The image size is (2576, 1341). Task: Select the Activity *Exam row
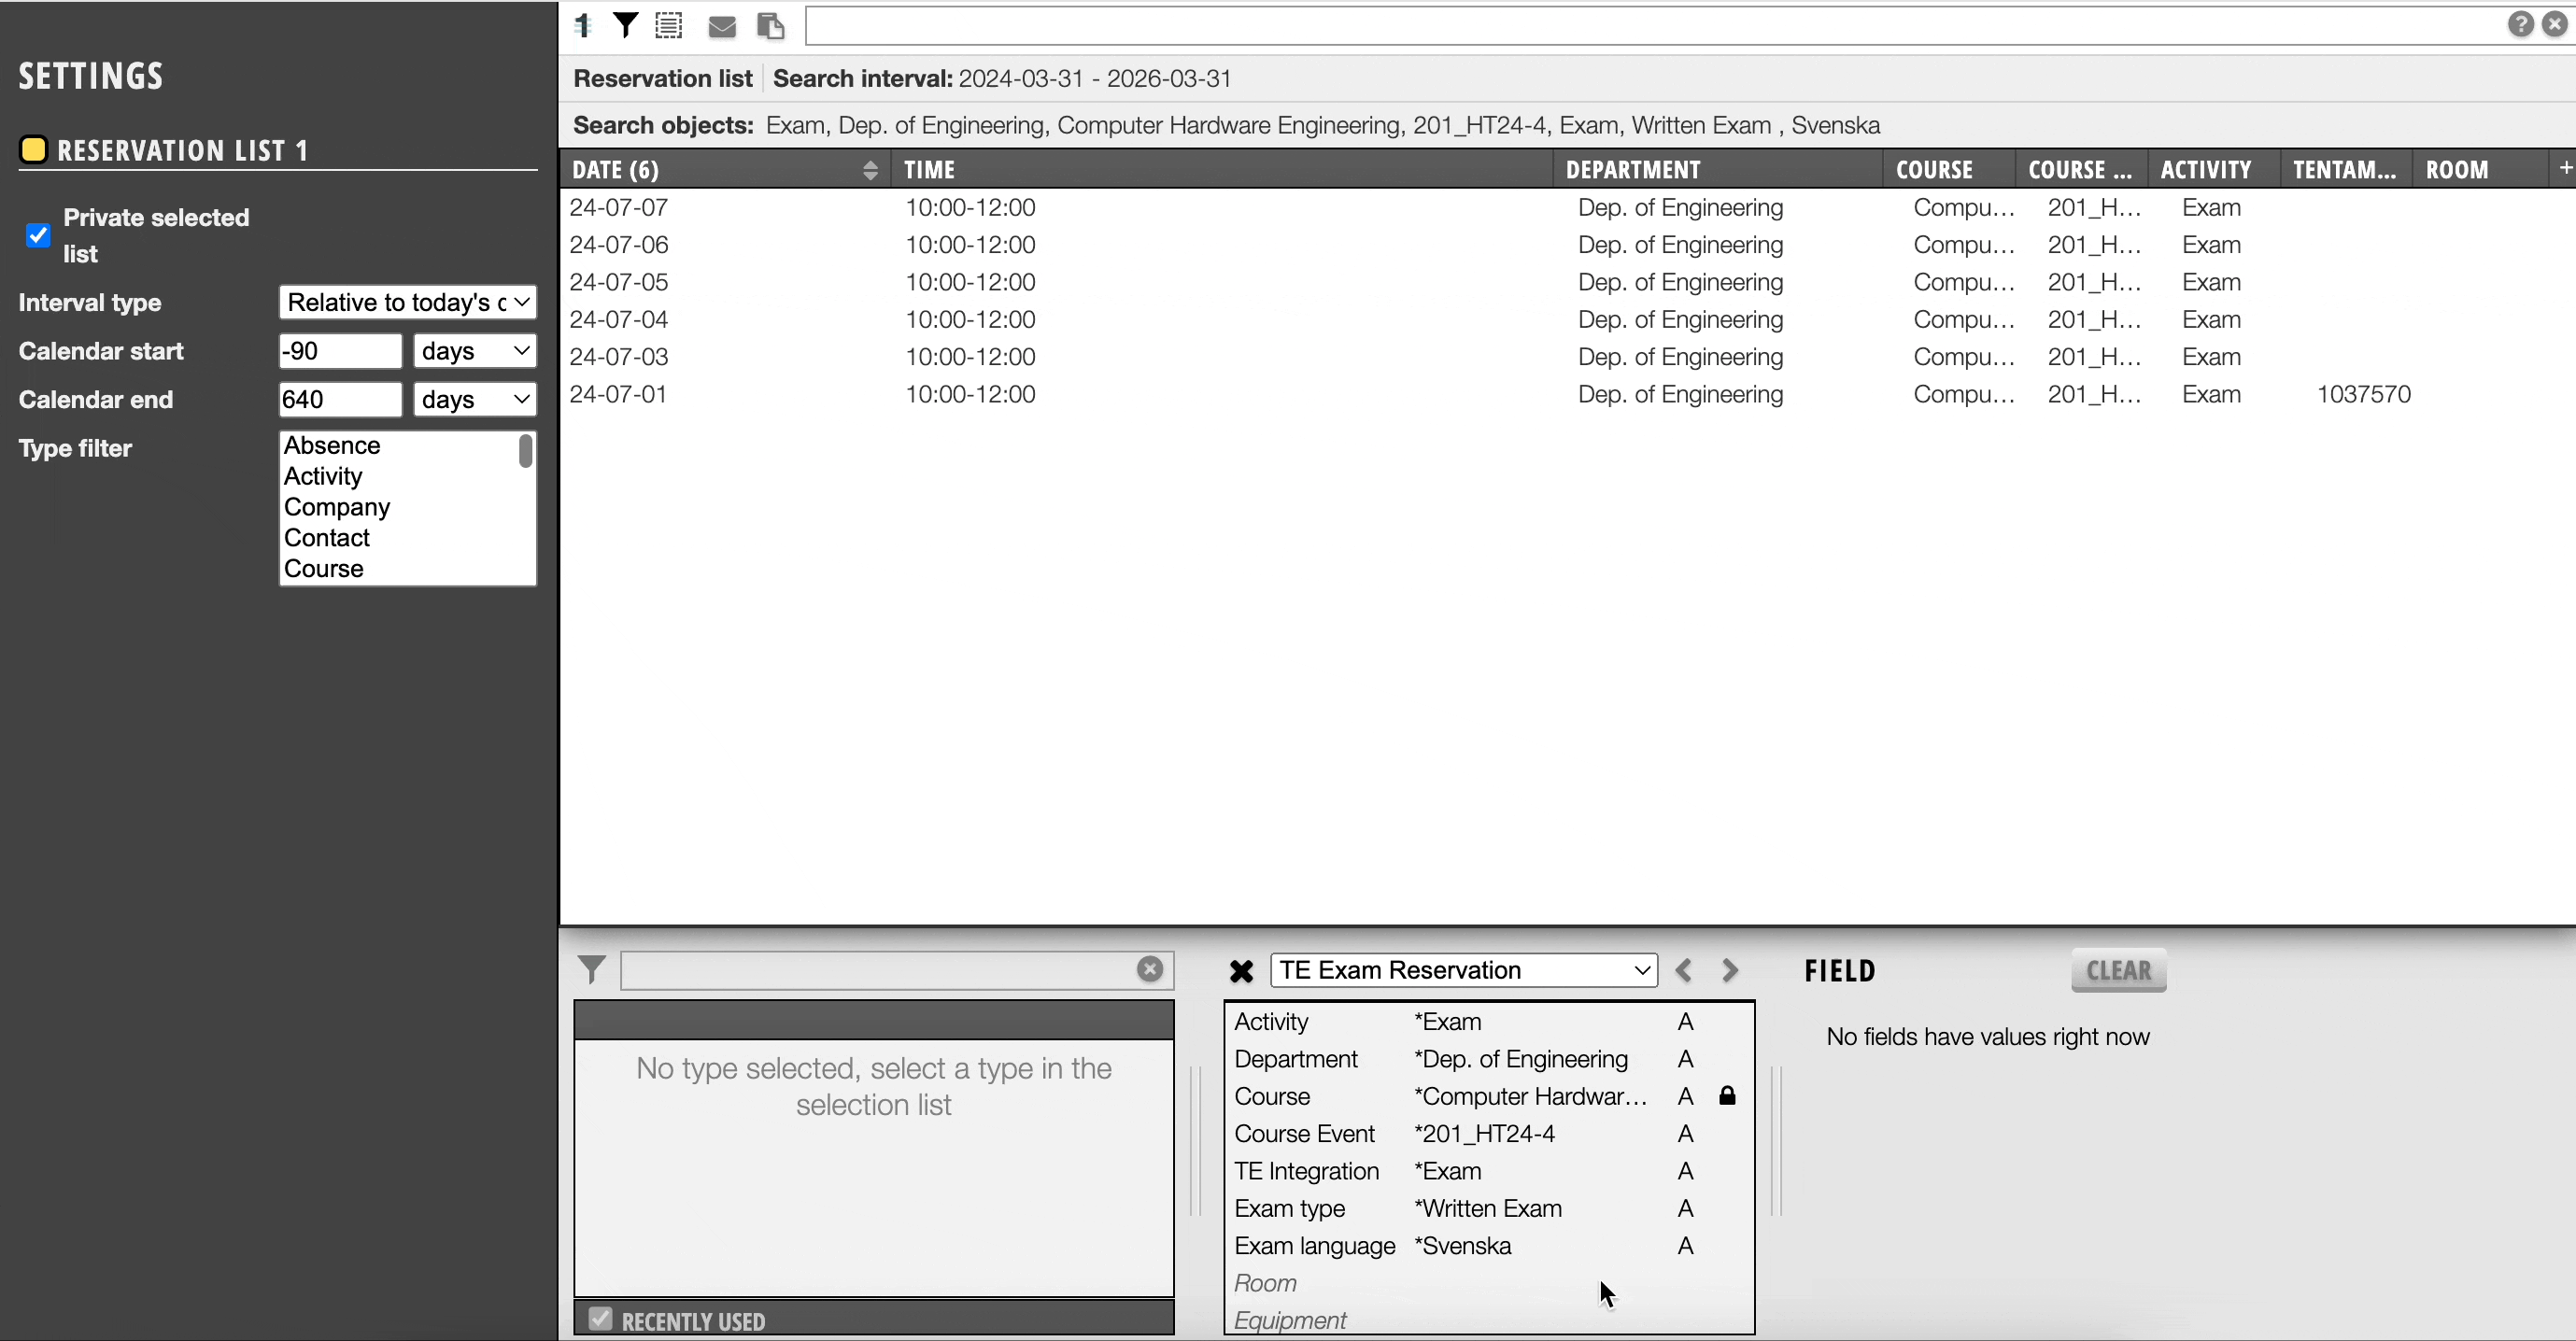pyautogui.click(x=1489, y=1022)
